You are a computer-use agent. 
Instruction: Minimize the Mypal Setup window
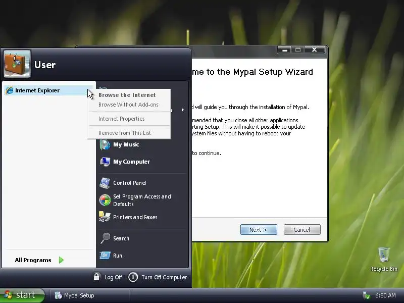click(x=284, y=49)
